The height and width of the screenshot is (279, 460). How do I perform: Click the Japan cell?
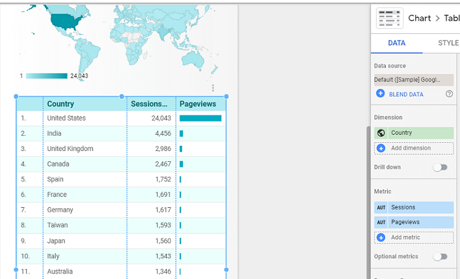56,241
